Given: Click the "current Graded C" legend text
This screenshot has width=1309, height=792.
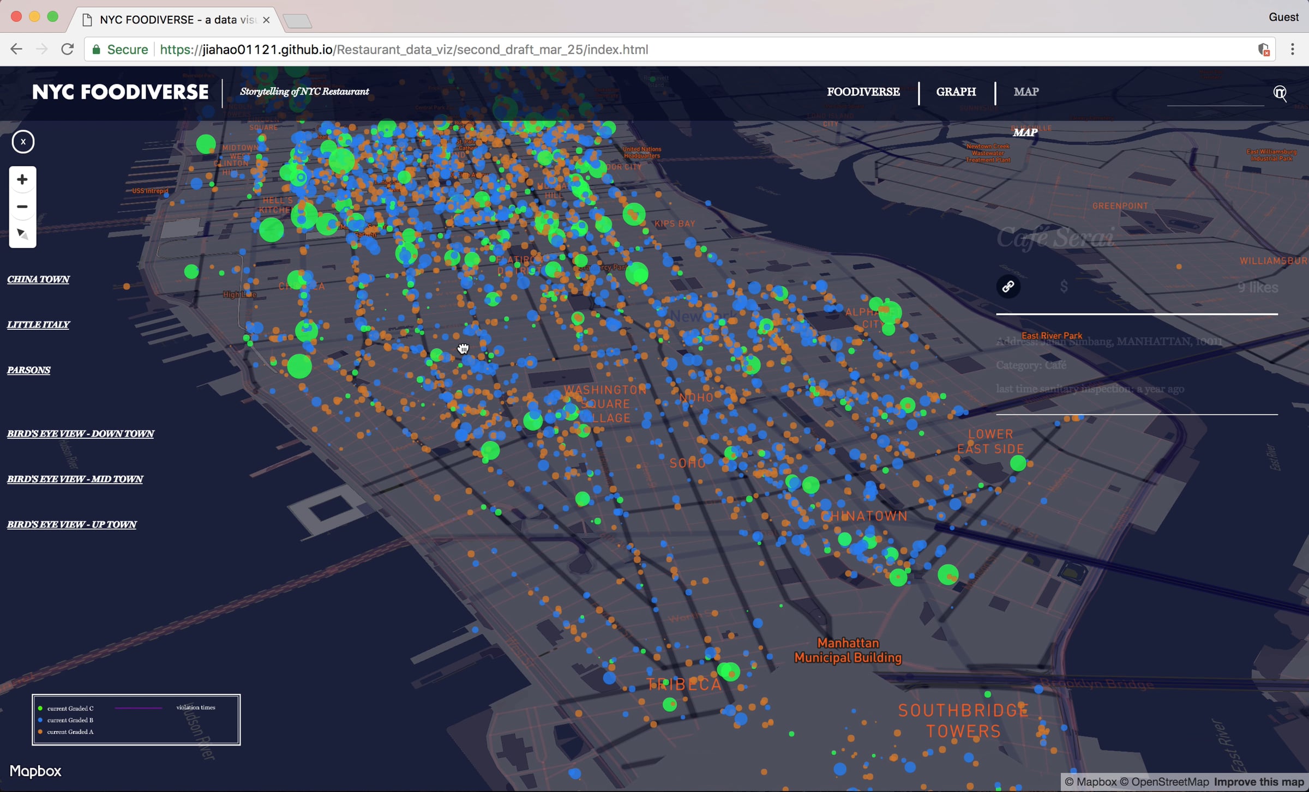Looking at the screenshot, I should [70, 709].
